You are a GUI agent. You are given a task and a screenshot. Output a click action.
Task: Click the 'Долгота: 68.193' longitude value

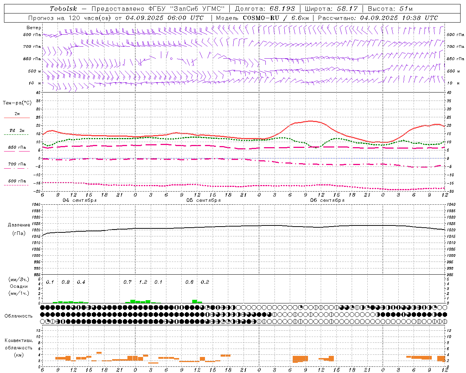click(x=265, y=9)
